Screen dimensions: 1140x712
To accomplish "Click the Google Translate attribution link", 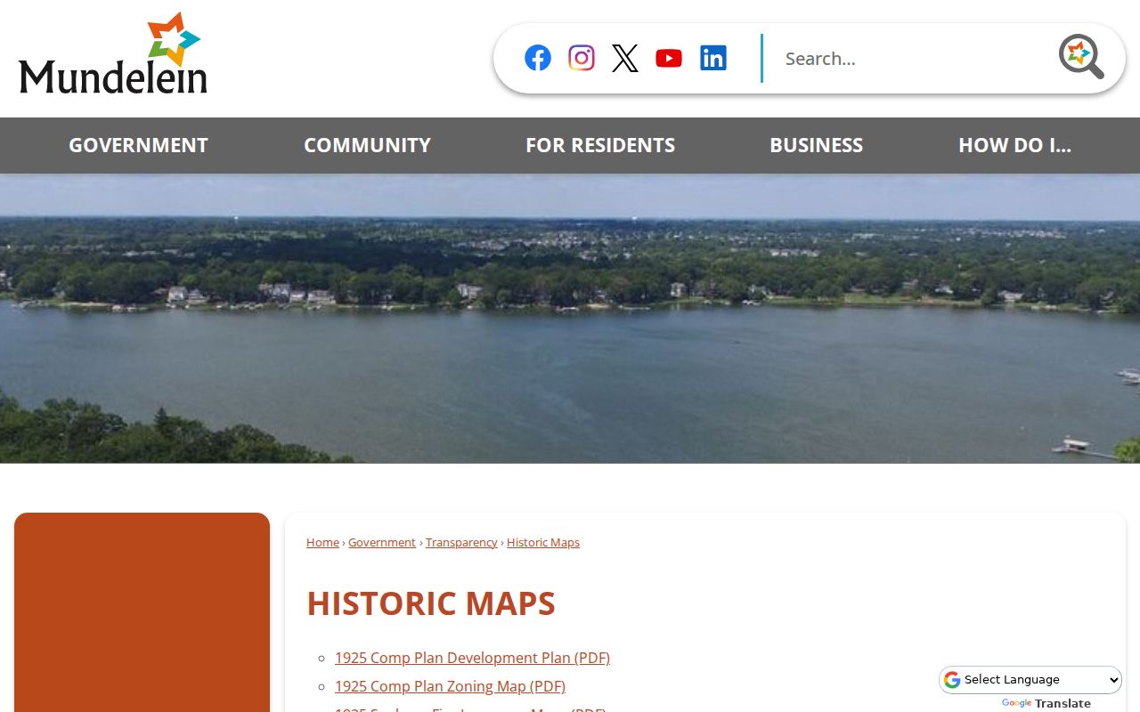I will [x=1046, y=703].
